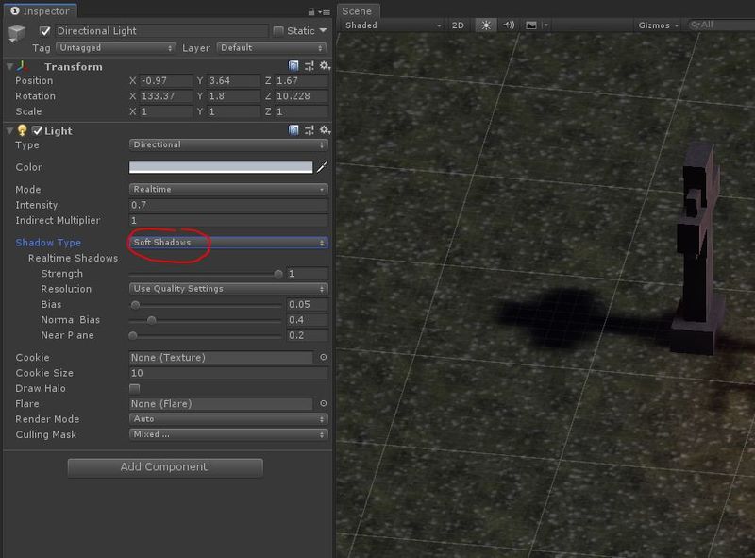Open the Shadow Type dropdown

click(228, 243)
